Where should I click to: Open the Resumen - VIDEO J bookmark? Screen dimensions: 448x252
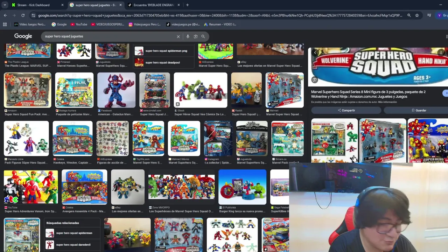click(220, 24)
